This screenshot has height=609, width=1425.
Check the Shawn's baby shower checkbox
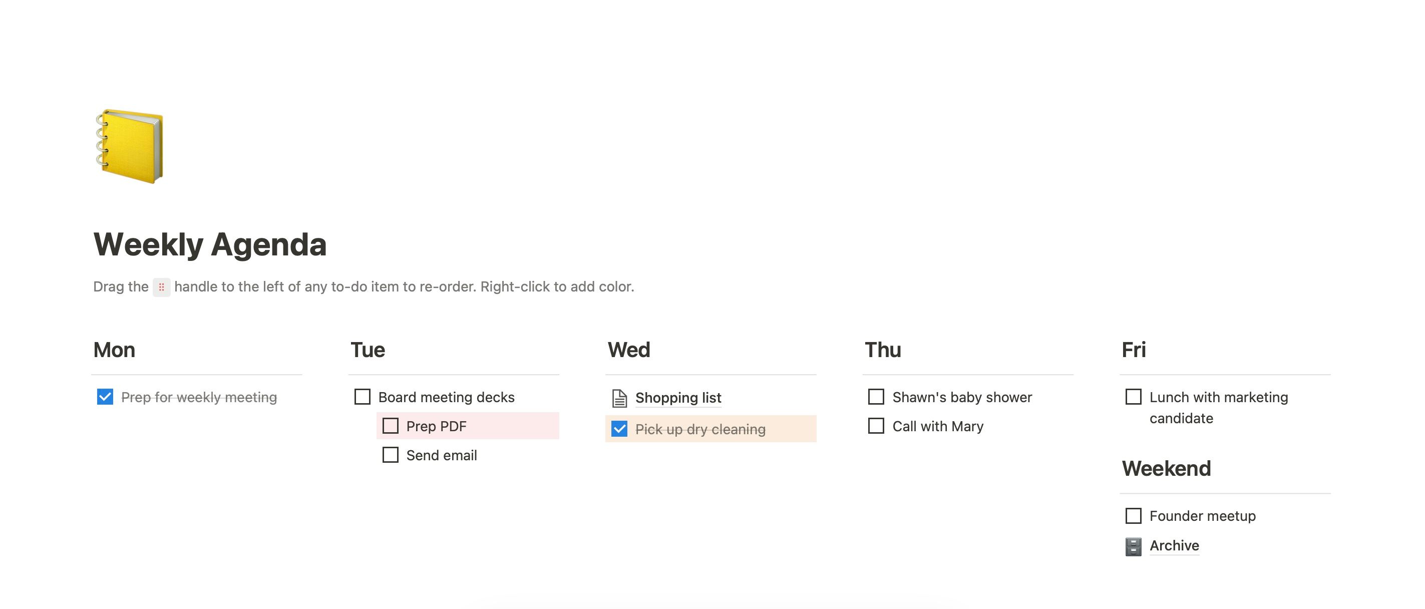[876, 397]
